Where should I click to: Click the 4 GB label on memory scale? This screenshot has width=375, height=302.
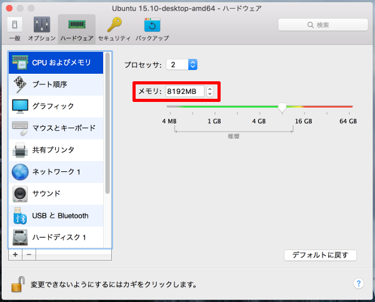(259, 121)
